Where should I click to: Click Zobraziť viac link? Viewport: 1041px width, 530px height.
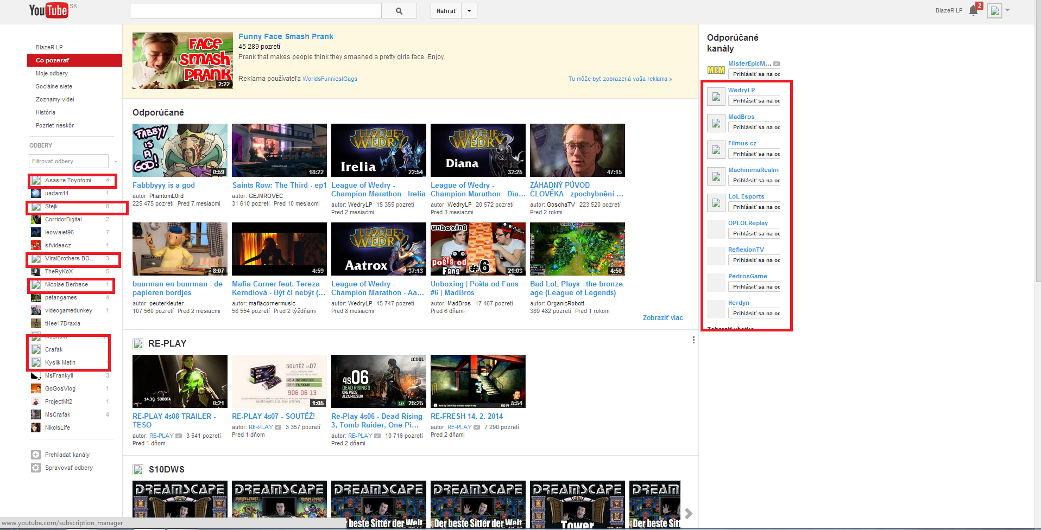point(663,318)
